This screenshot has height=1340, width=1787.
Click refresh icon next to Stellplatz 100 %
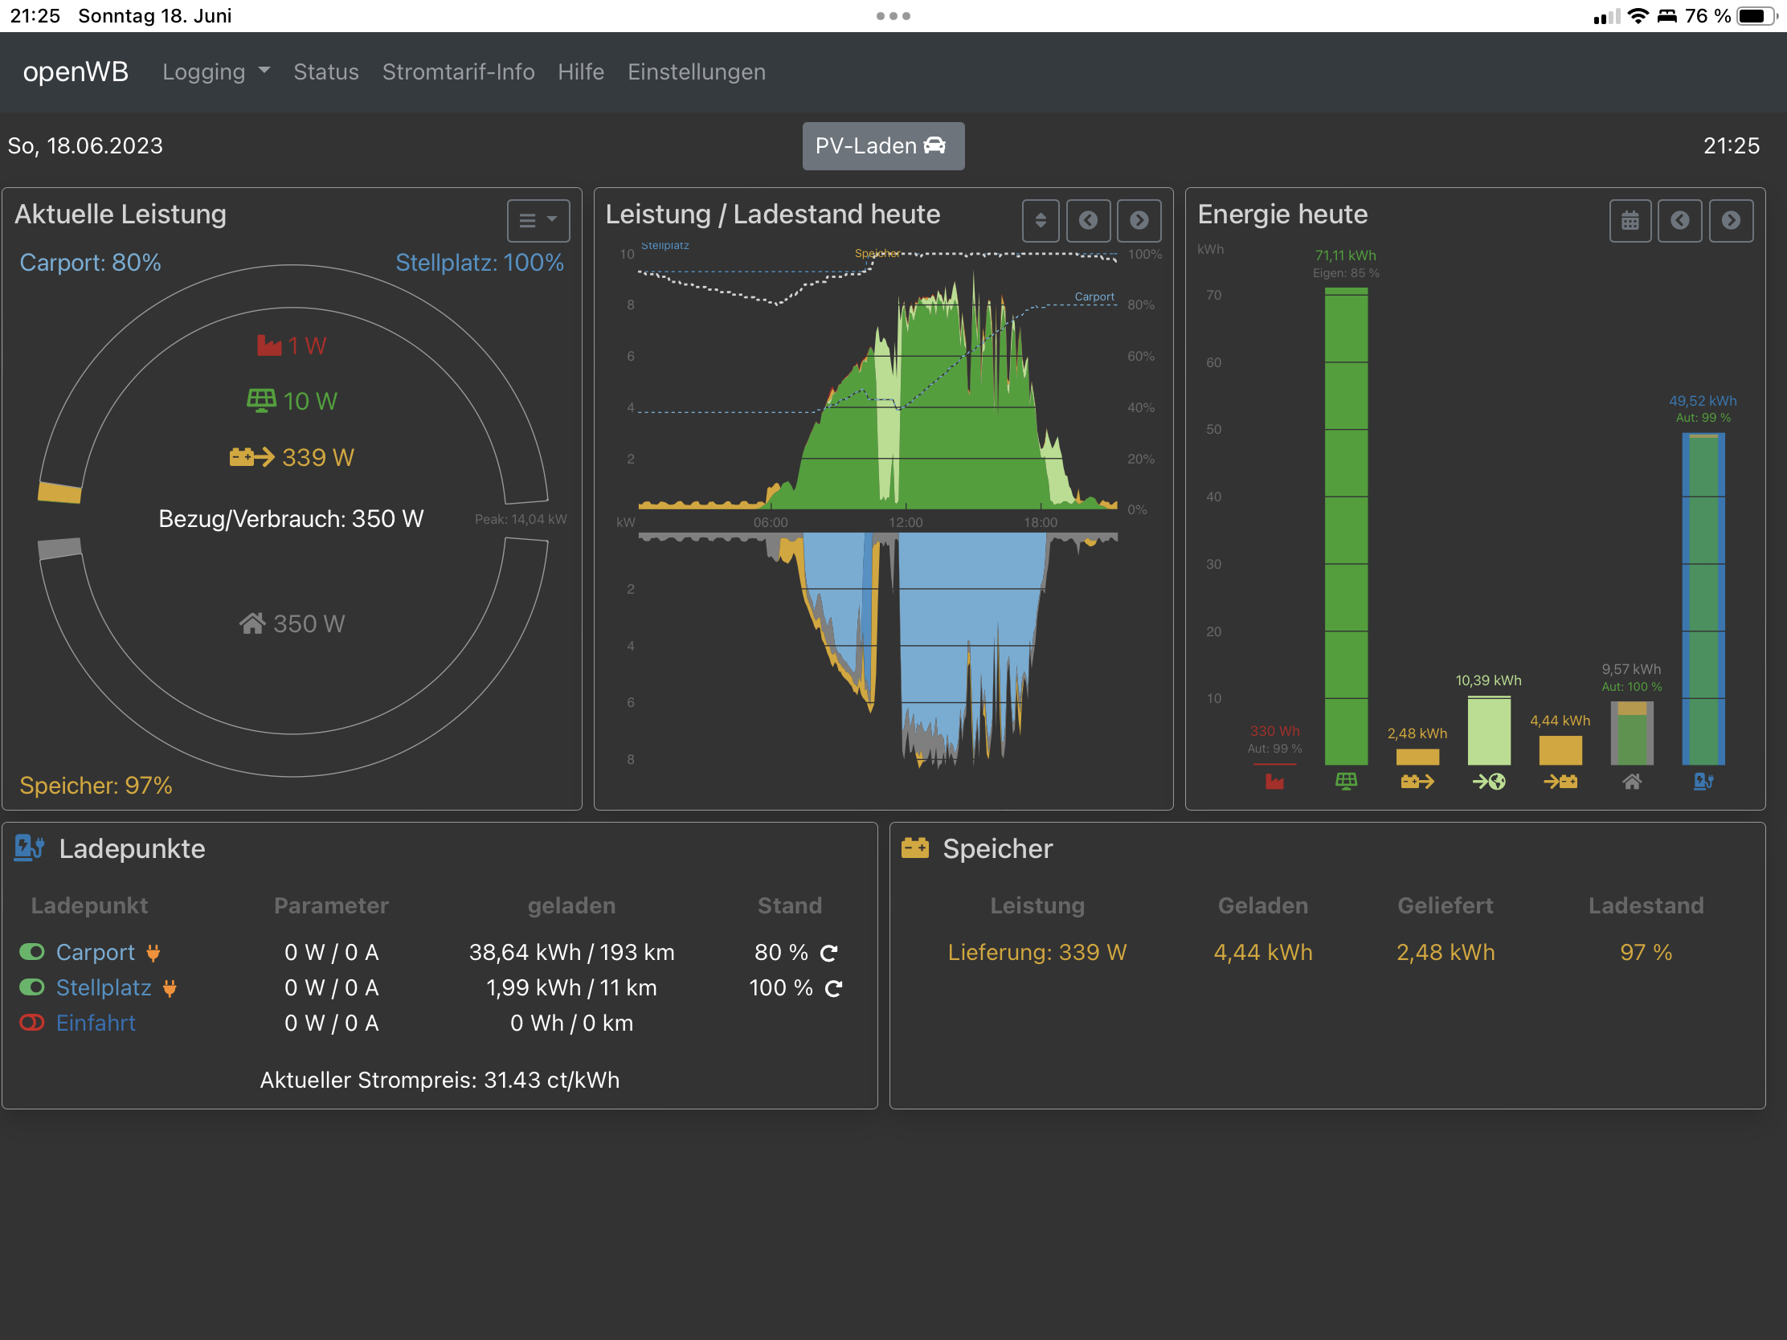pyautogui.click(x=834, y=989)
